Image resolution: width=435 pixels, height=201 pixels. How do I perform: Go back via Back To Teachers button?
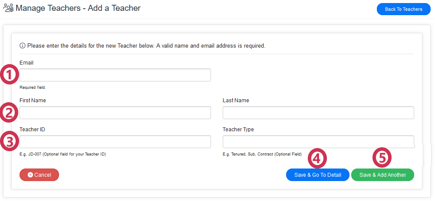(403, 9)
